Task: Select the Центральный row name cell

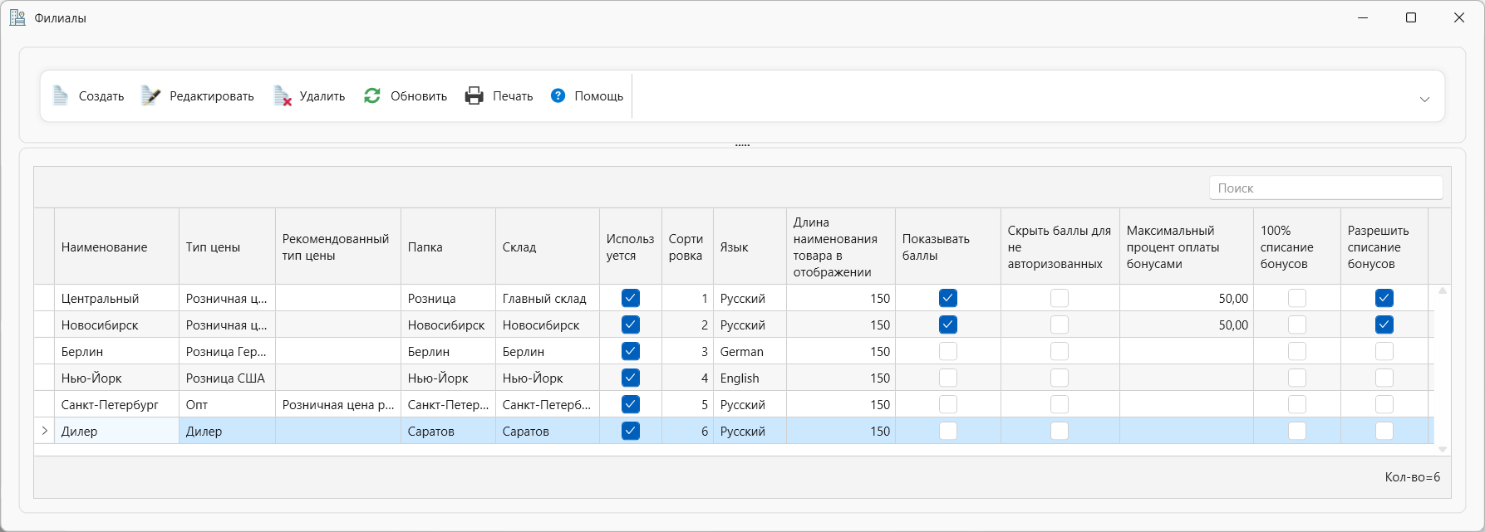Action: tap(116, 298)
